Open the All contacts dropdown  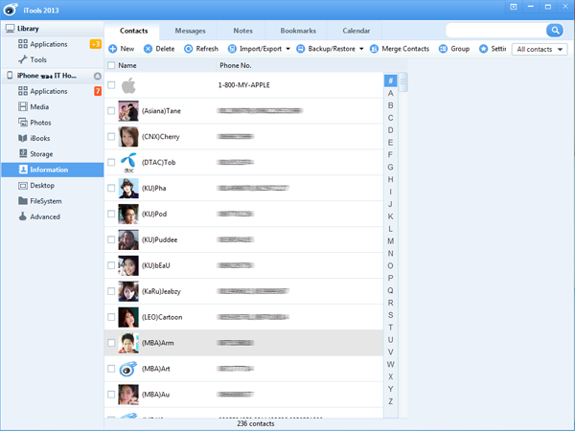tap(539, 49)
